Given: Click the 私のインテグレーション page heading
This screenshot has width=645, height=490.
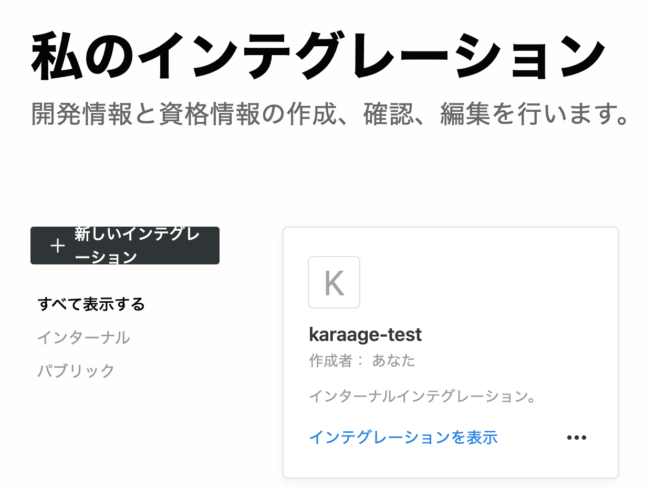Looking at the screenshot, I should click(x=318, y=56).
